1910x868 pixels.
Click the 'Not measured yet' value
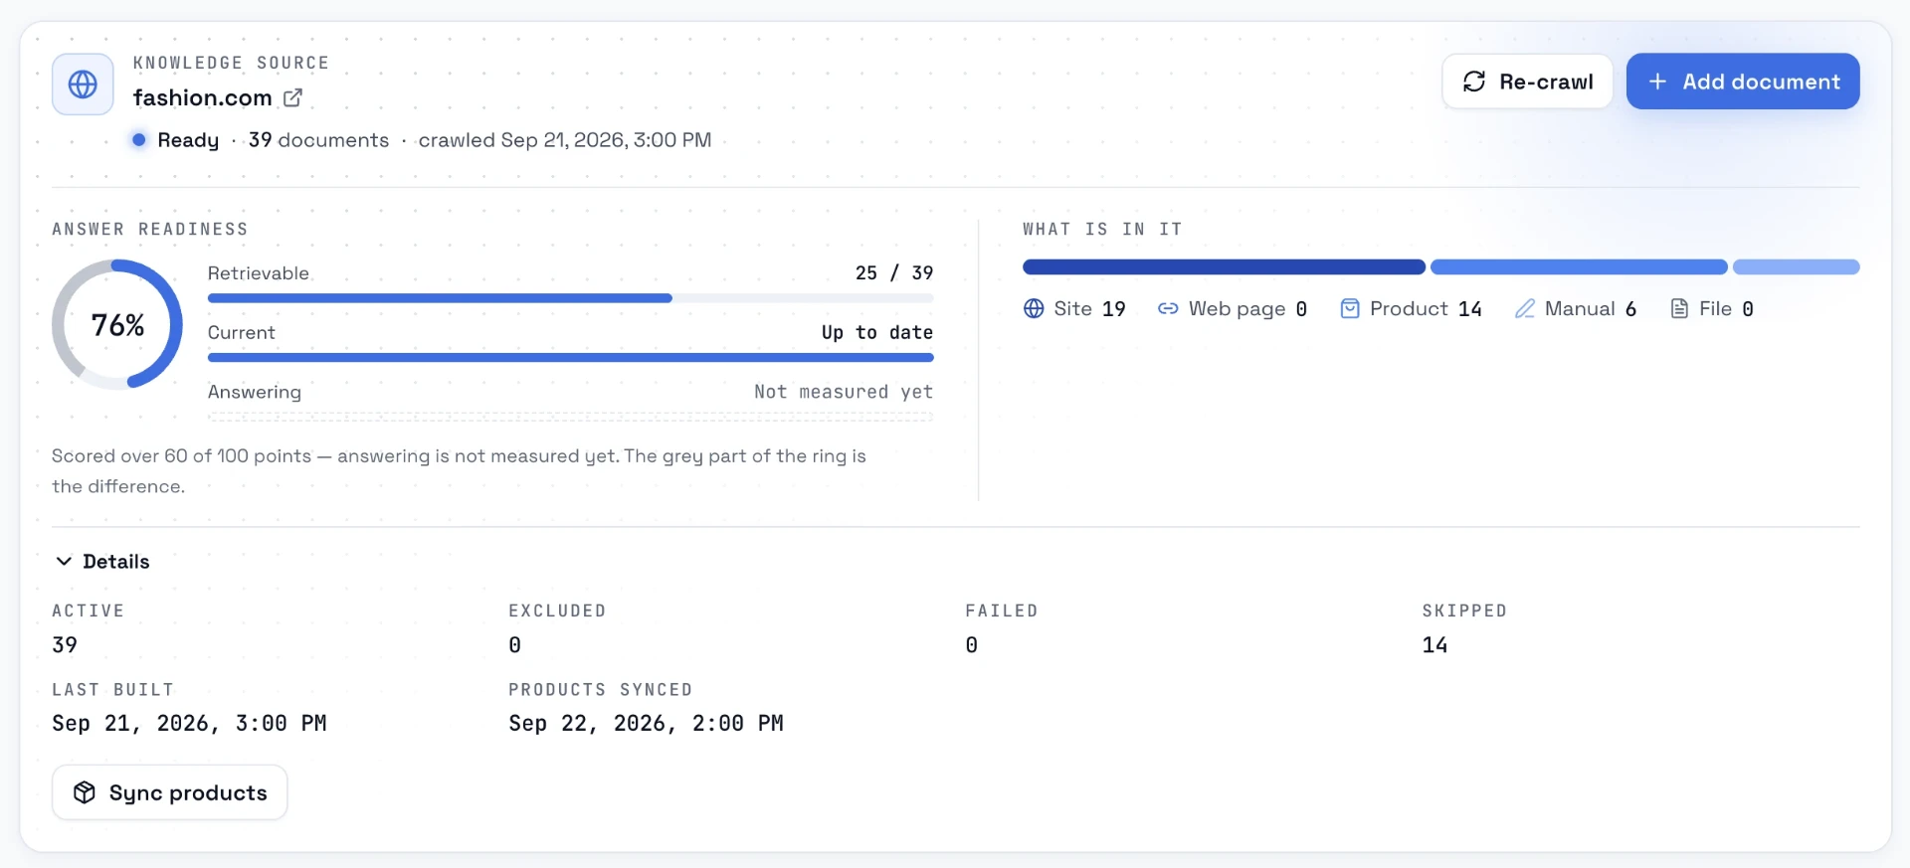(x=844, y=393)
